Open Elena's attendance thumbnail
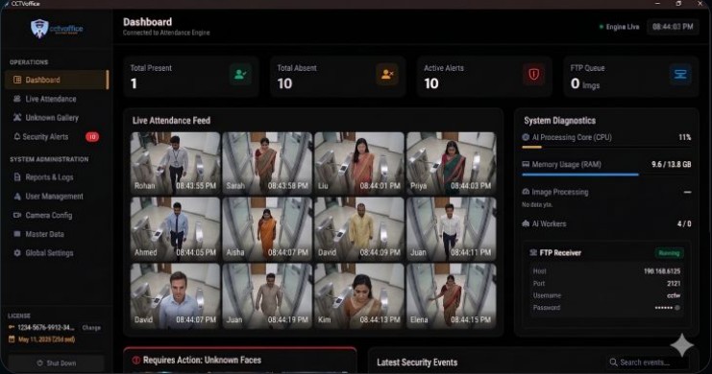The image size is (712, 374). coord(451,295)
